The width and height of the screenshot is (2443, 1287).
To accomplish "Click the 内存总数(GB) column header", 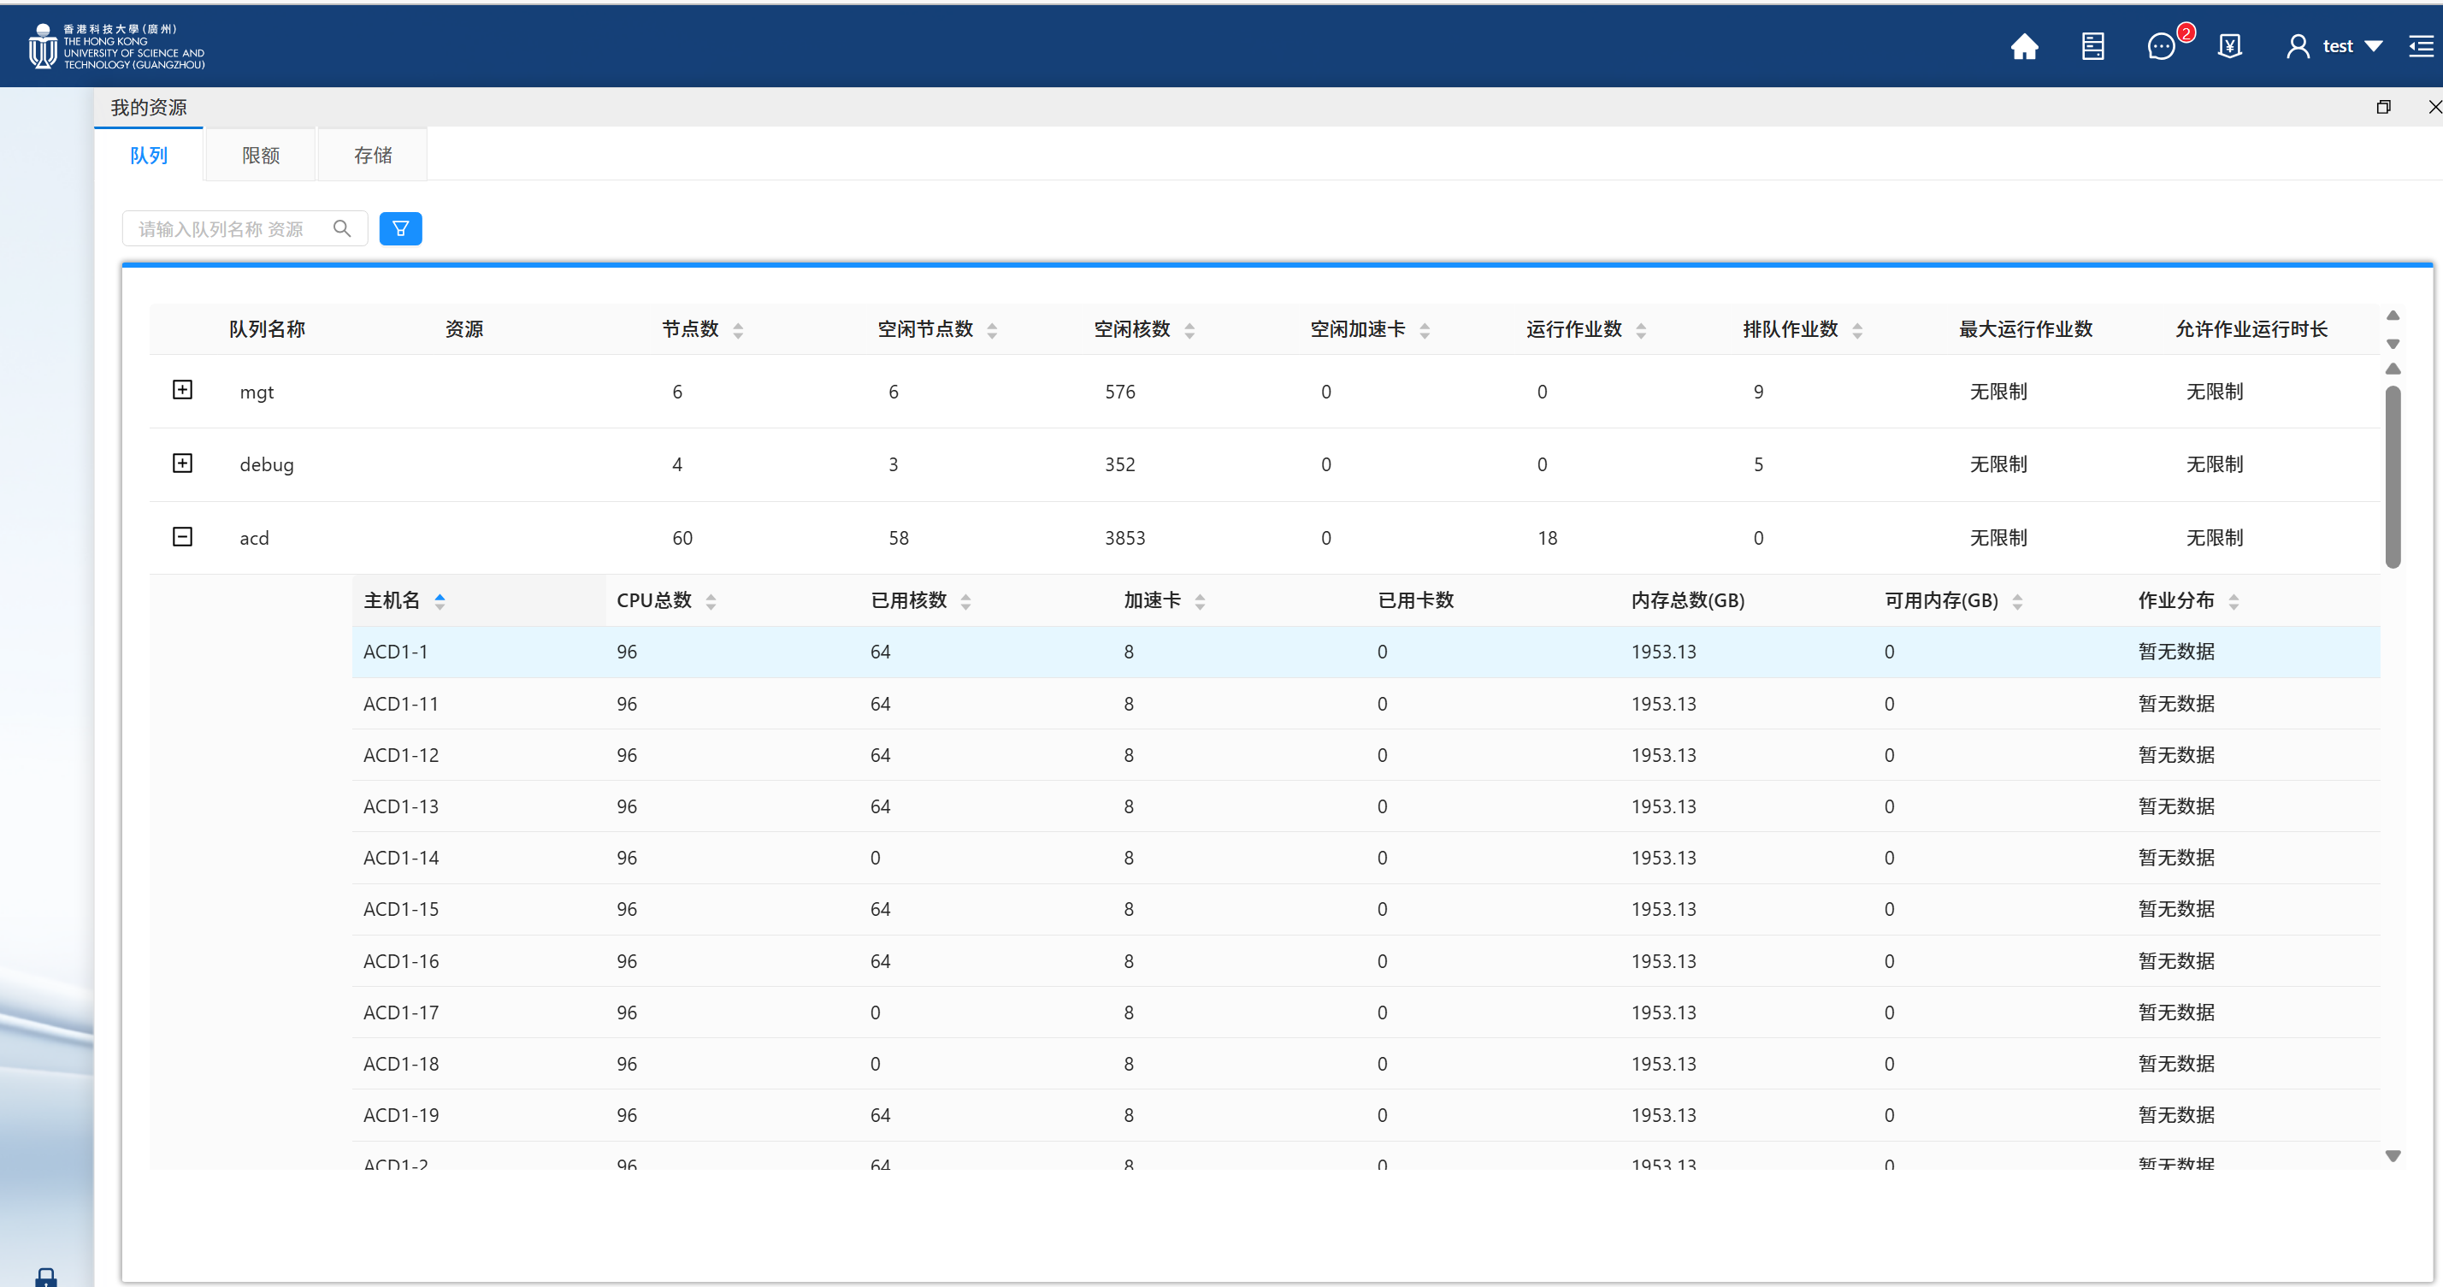I will coord(1687,600).
